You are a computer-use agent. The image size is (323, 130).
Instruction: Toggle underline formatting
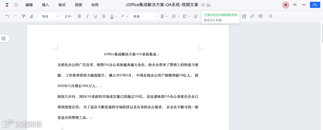96,16
